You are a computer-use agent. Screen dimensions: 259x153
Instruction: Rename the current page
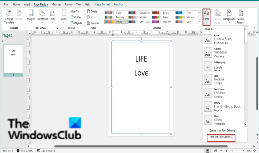pos(93,23)
